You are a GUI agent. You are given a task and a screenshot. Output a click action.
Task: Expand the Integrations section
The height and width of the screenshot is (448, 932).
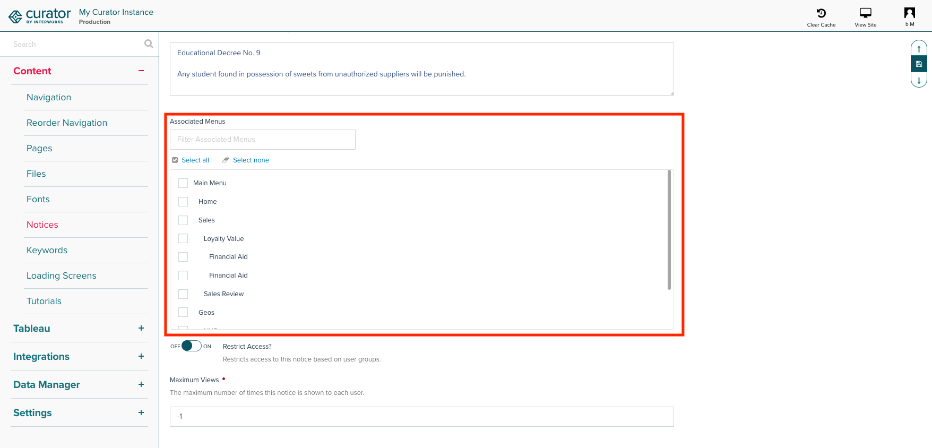pos(141,357)
